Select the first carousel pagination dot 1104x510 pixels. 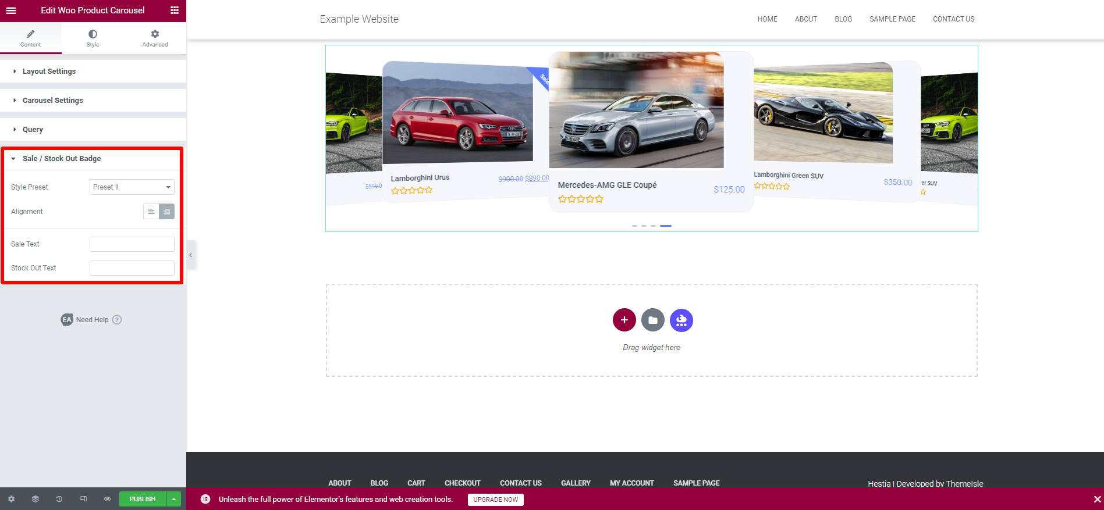pos(634,226)
